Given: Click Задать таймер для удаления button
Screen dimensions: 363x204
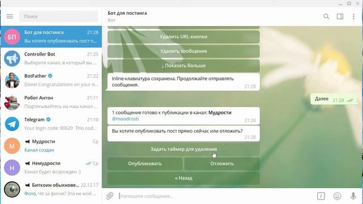Looking at the screenshot, I should pyautogui.click(x=183, y=149).
